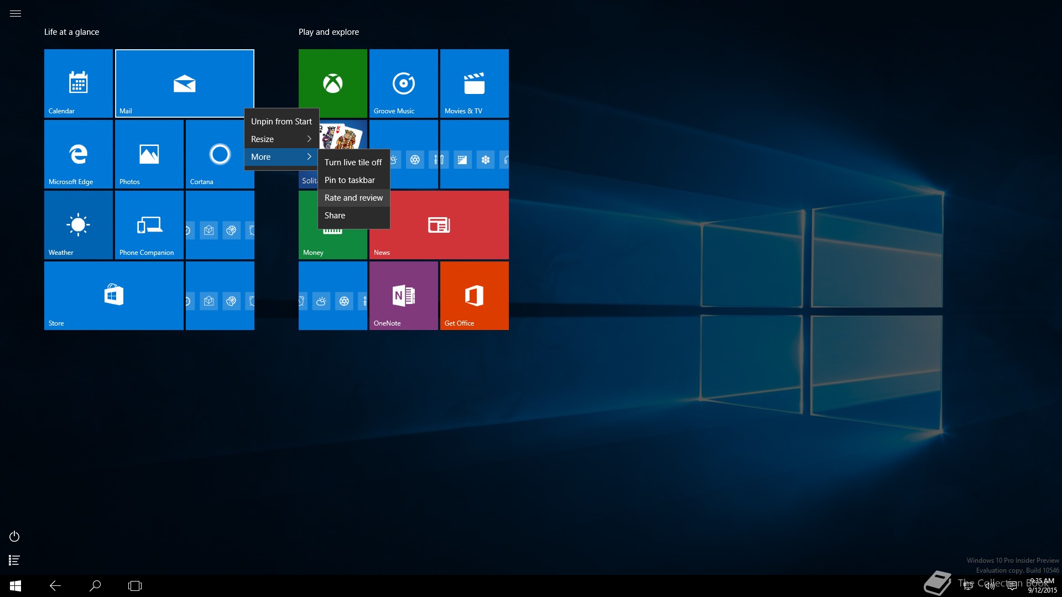This screenshot has width=1062, height=597.
Task: Click the taskbar Back arrow
Action: click(55, 586)
